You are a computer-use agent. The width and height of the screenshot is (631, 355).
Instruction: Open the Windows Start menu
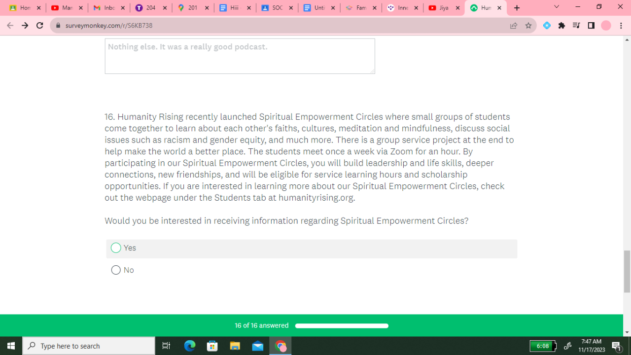pyautogui.click(x=11, y=346)
